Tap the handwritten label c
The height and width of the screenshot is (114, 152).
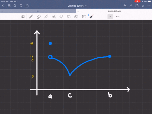click(70, 95)
